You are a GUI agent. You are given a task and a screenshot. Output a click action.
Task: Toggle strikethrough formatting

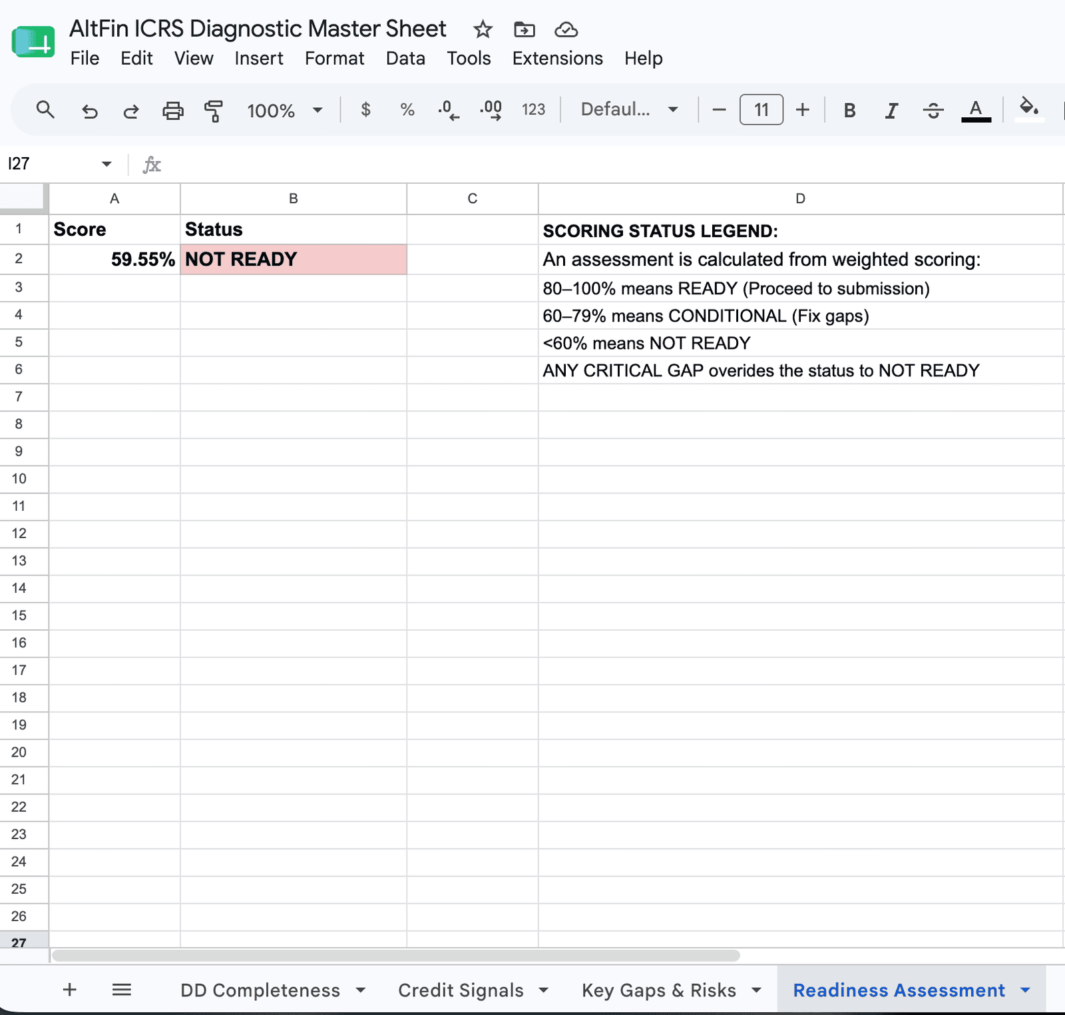coord(933,111)
